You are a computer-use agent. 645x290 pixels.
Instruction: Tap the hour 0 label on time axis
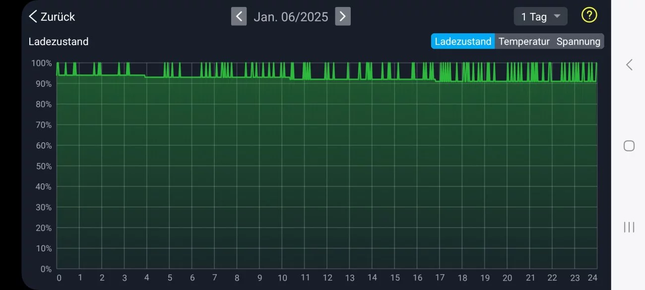[x=59, y=278]
